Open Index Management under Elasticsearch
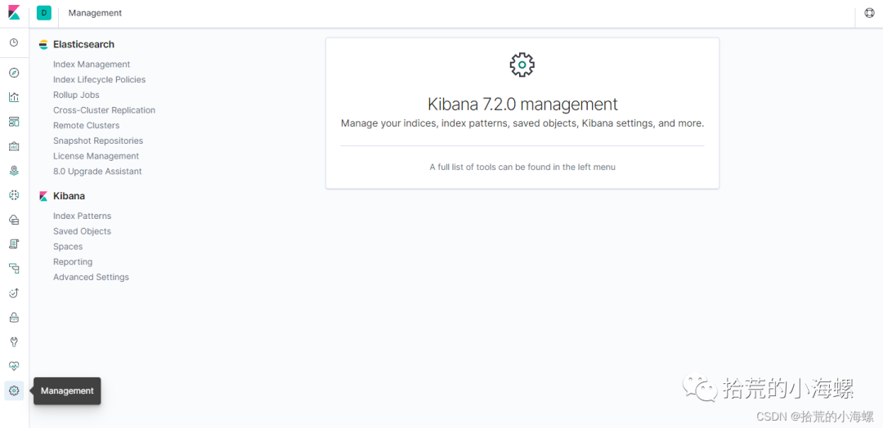This screenshot has width=883, height=428. click(92, 65)
